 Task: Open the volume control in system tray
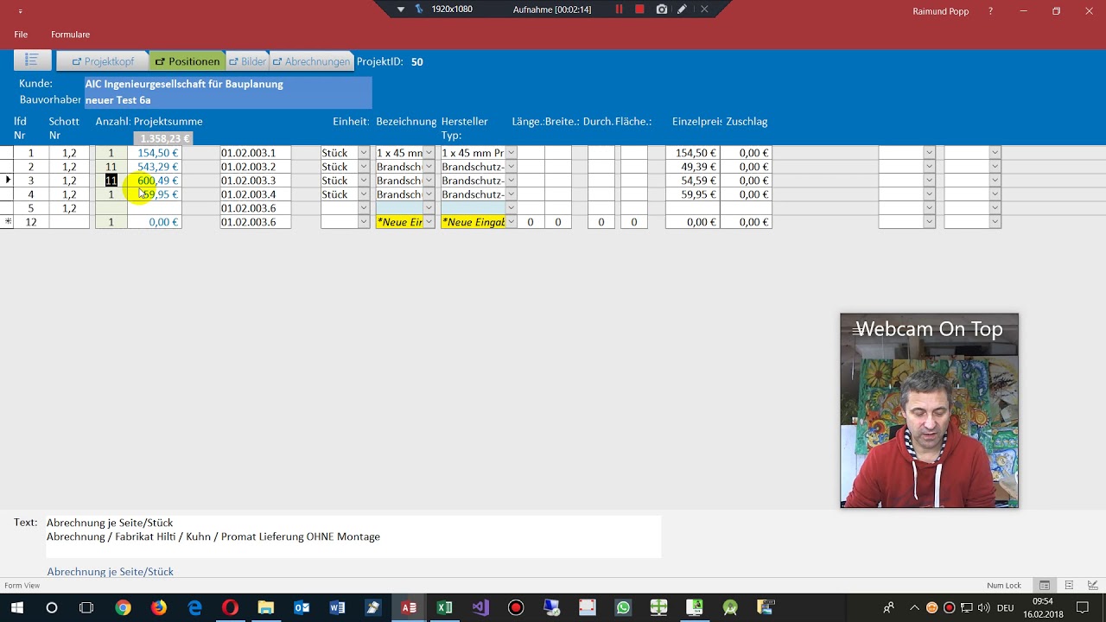[x=984, y=608]
